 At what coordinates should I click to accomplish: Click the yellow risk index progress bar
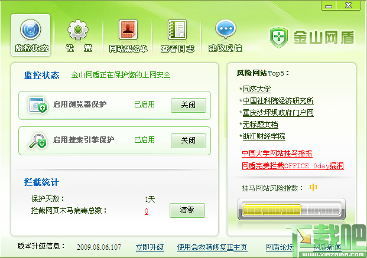291,210
